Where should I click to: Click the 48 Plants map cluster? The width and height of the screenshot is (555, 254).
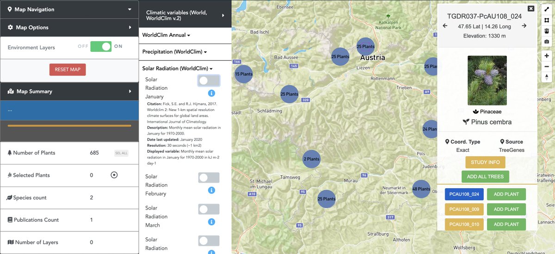421,189
